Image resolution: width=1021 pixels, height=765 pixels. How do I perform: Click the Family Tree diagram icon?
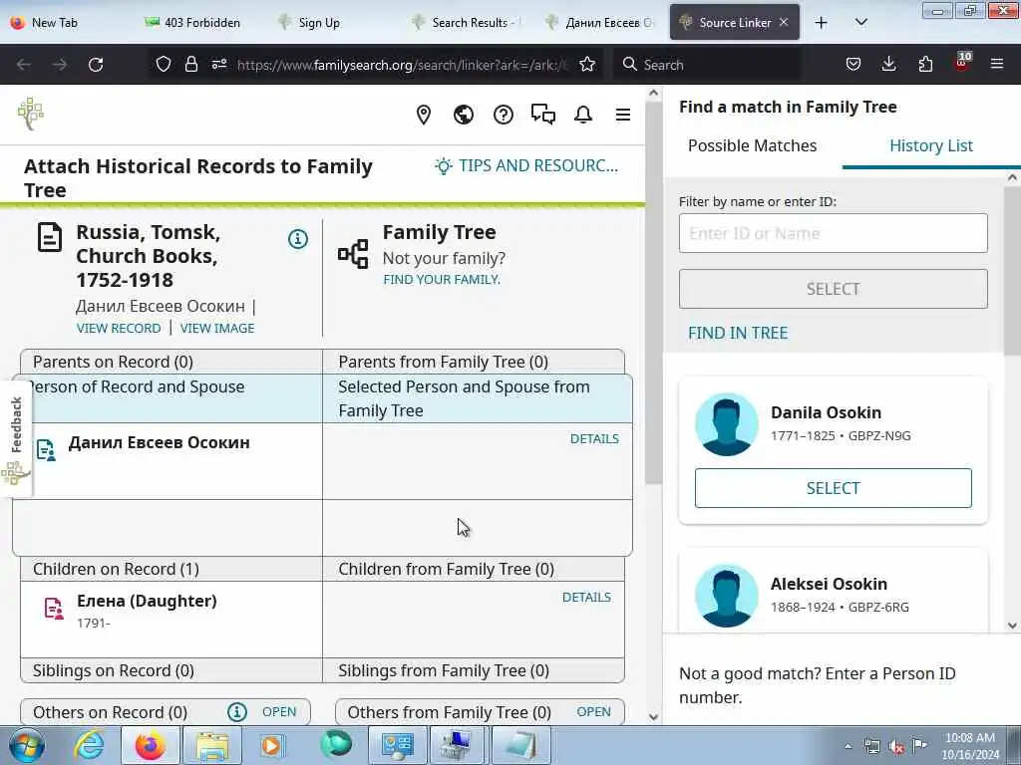pyautogui.click(x=353, y=253)
